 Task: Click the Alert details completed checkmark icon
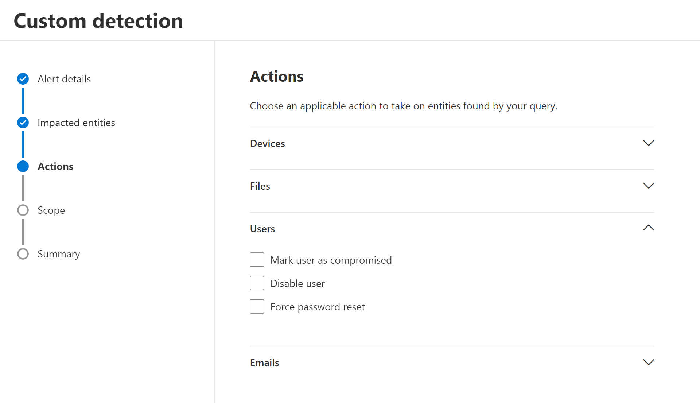[x=23, y=79]
